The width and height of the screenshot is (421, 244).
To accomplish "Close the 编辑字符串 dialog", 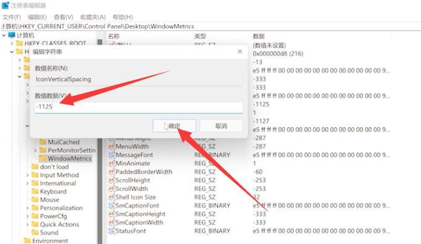I will 240,52.
